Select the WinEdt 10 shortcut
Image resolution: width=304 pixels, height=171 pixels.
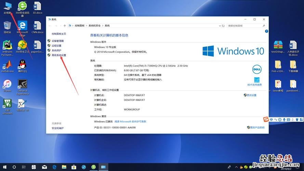pyautogui.click(x=23, y=105)
